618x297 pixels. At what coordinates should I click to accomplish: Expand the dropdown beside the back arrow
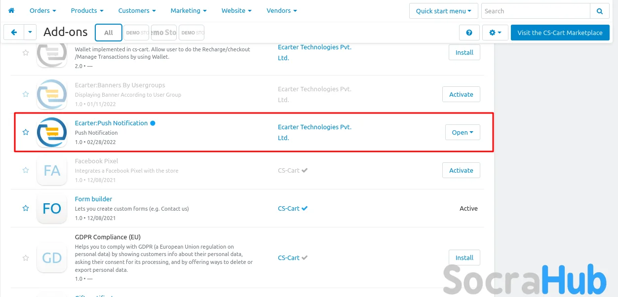point(30,33)
